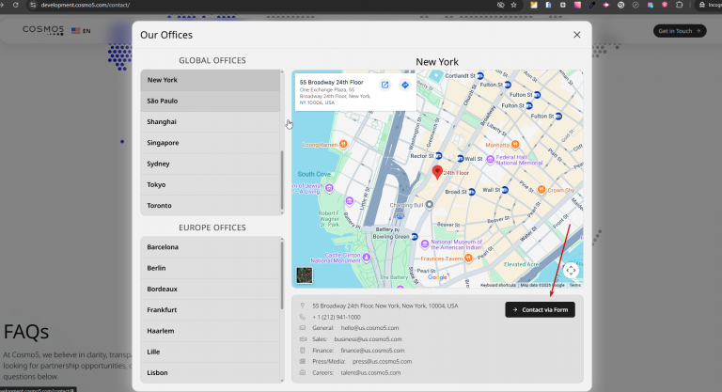This screenshot has height=392, width=722.
Task: Click the red 24th Floor map pin
Action: coord(437,172)
